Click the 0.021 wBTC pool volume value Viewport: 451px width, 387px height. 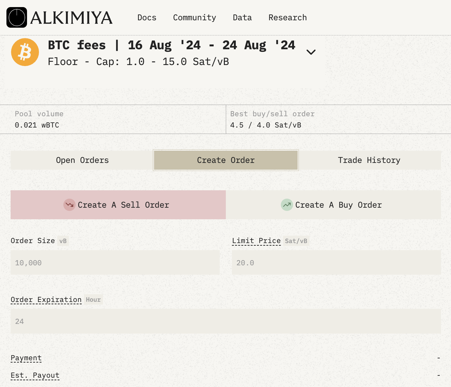click(x=37, y=125)
